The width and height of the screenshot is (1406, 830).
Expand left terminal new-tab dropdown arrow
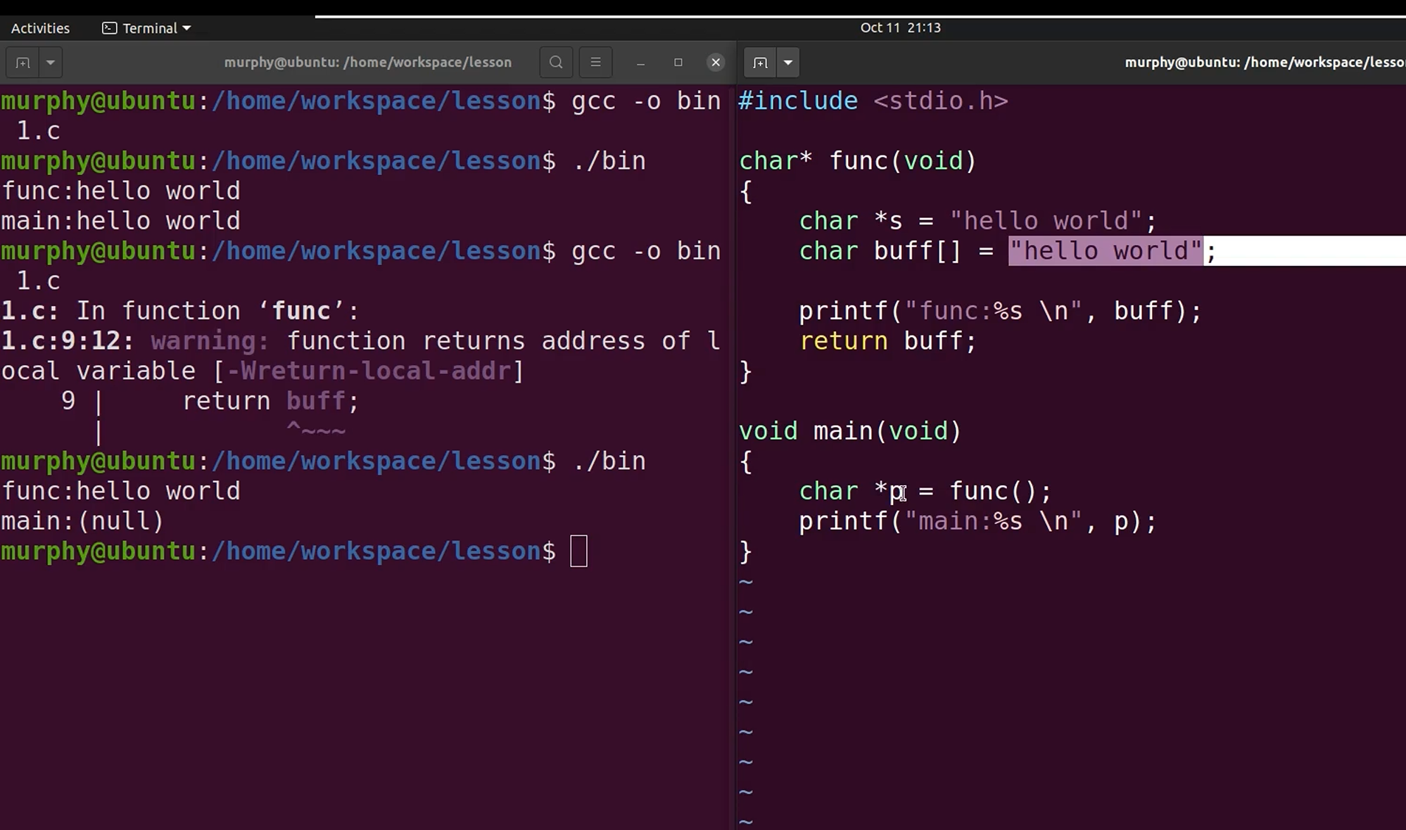pyautogui.click(x=50, y=63)
